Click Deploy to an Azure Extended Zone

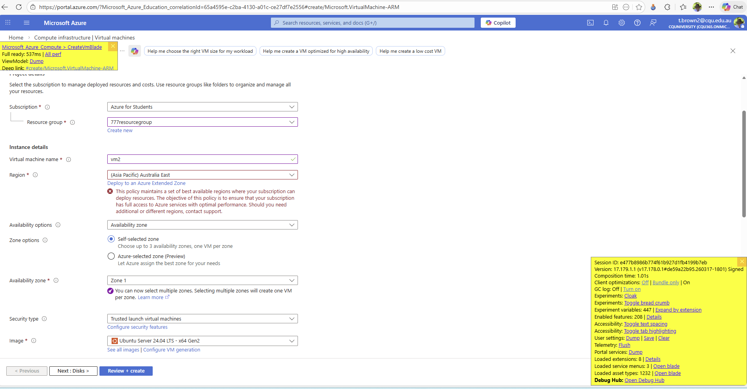[x=146, y=183]
